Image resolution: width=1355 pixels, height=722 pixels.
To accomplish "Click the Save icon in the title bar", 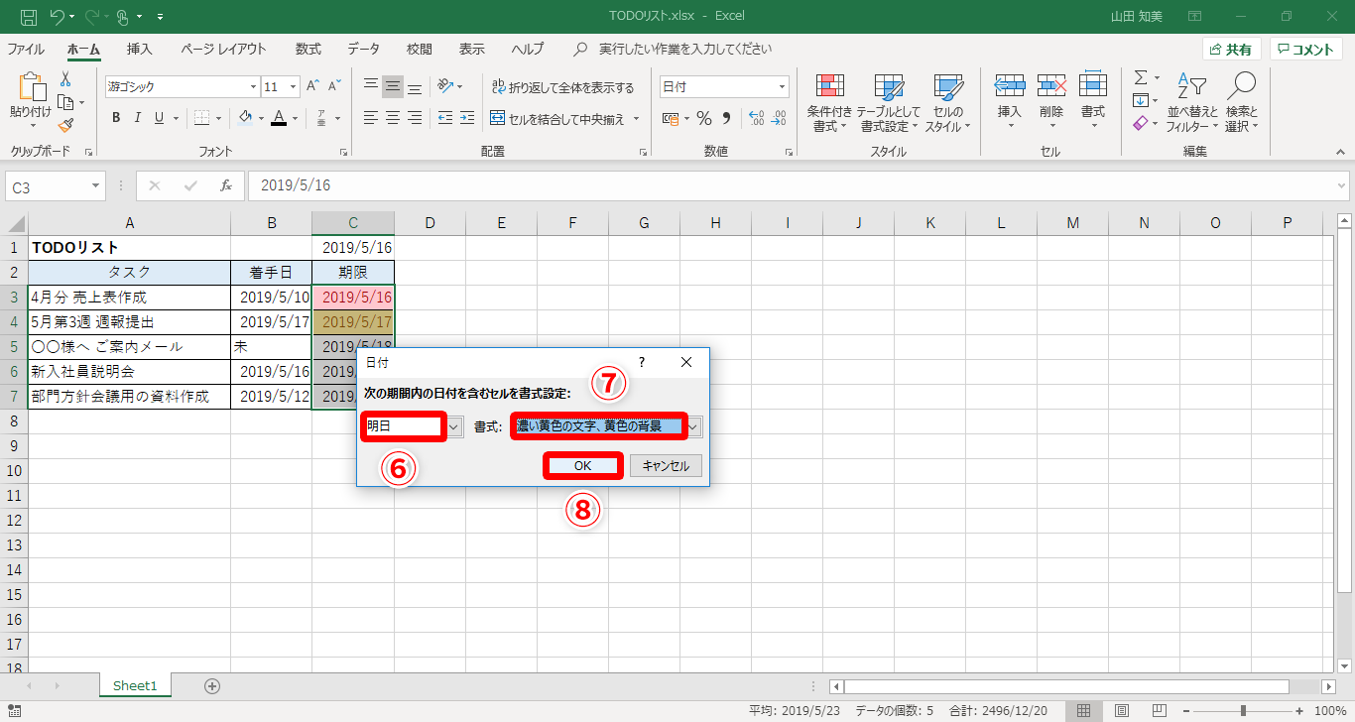I will click(x=29, y=17).
